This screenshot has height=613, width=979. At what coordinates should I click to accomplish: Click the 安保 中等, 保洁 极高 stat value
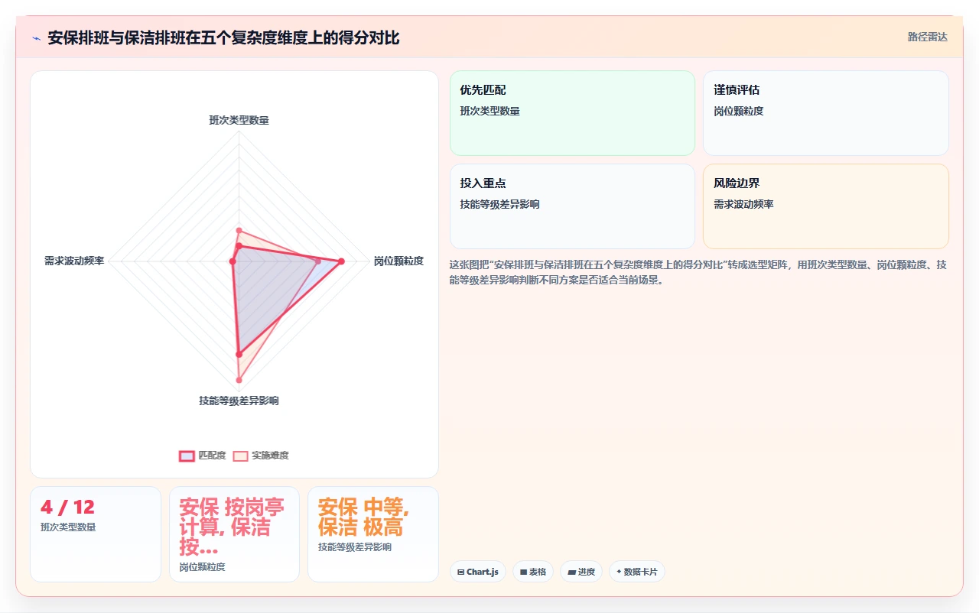364,517
